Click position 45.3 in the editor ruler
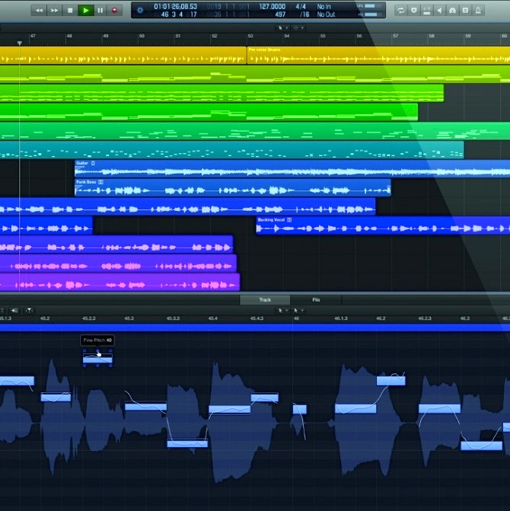The height and width of the screenshot is (511, 510). pos(129,318)
